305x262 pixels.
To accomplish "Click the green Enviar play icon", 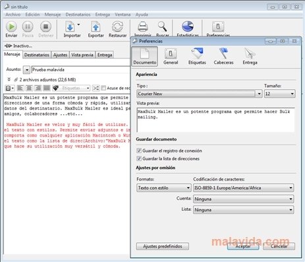I will click(11, 27).
